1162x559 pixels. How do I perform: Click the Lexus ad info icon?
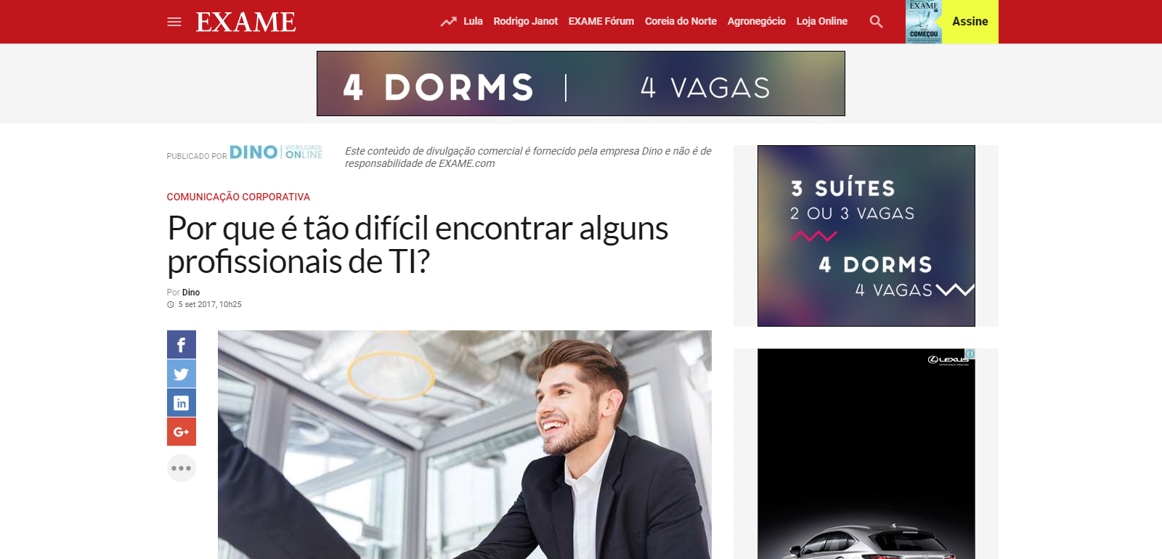970,354
